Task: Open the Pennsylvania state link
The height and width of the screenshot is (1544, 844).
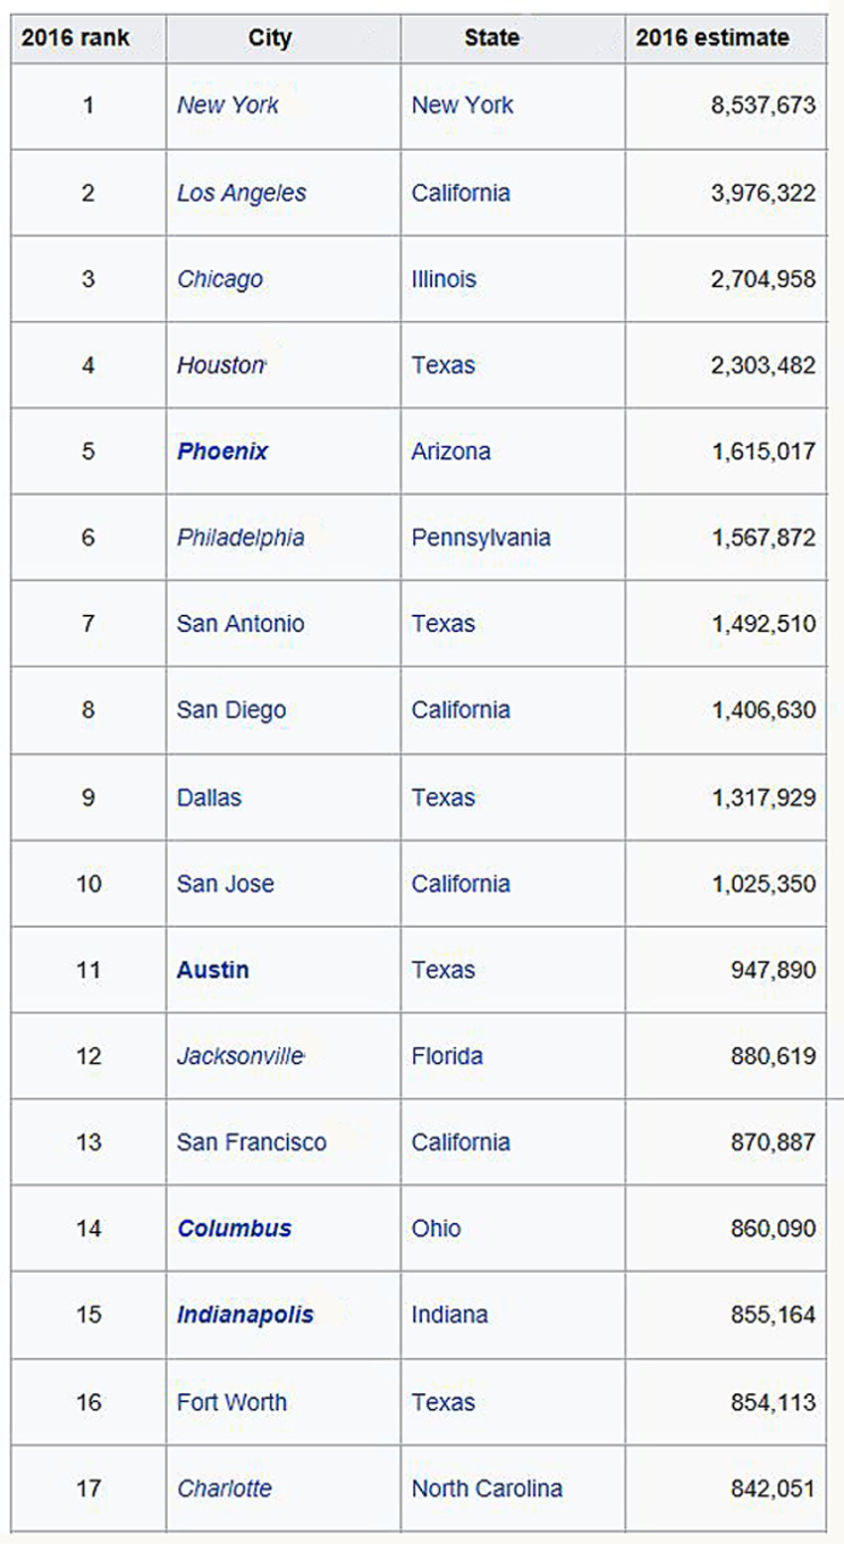Action: tap(481, 538)
